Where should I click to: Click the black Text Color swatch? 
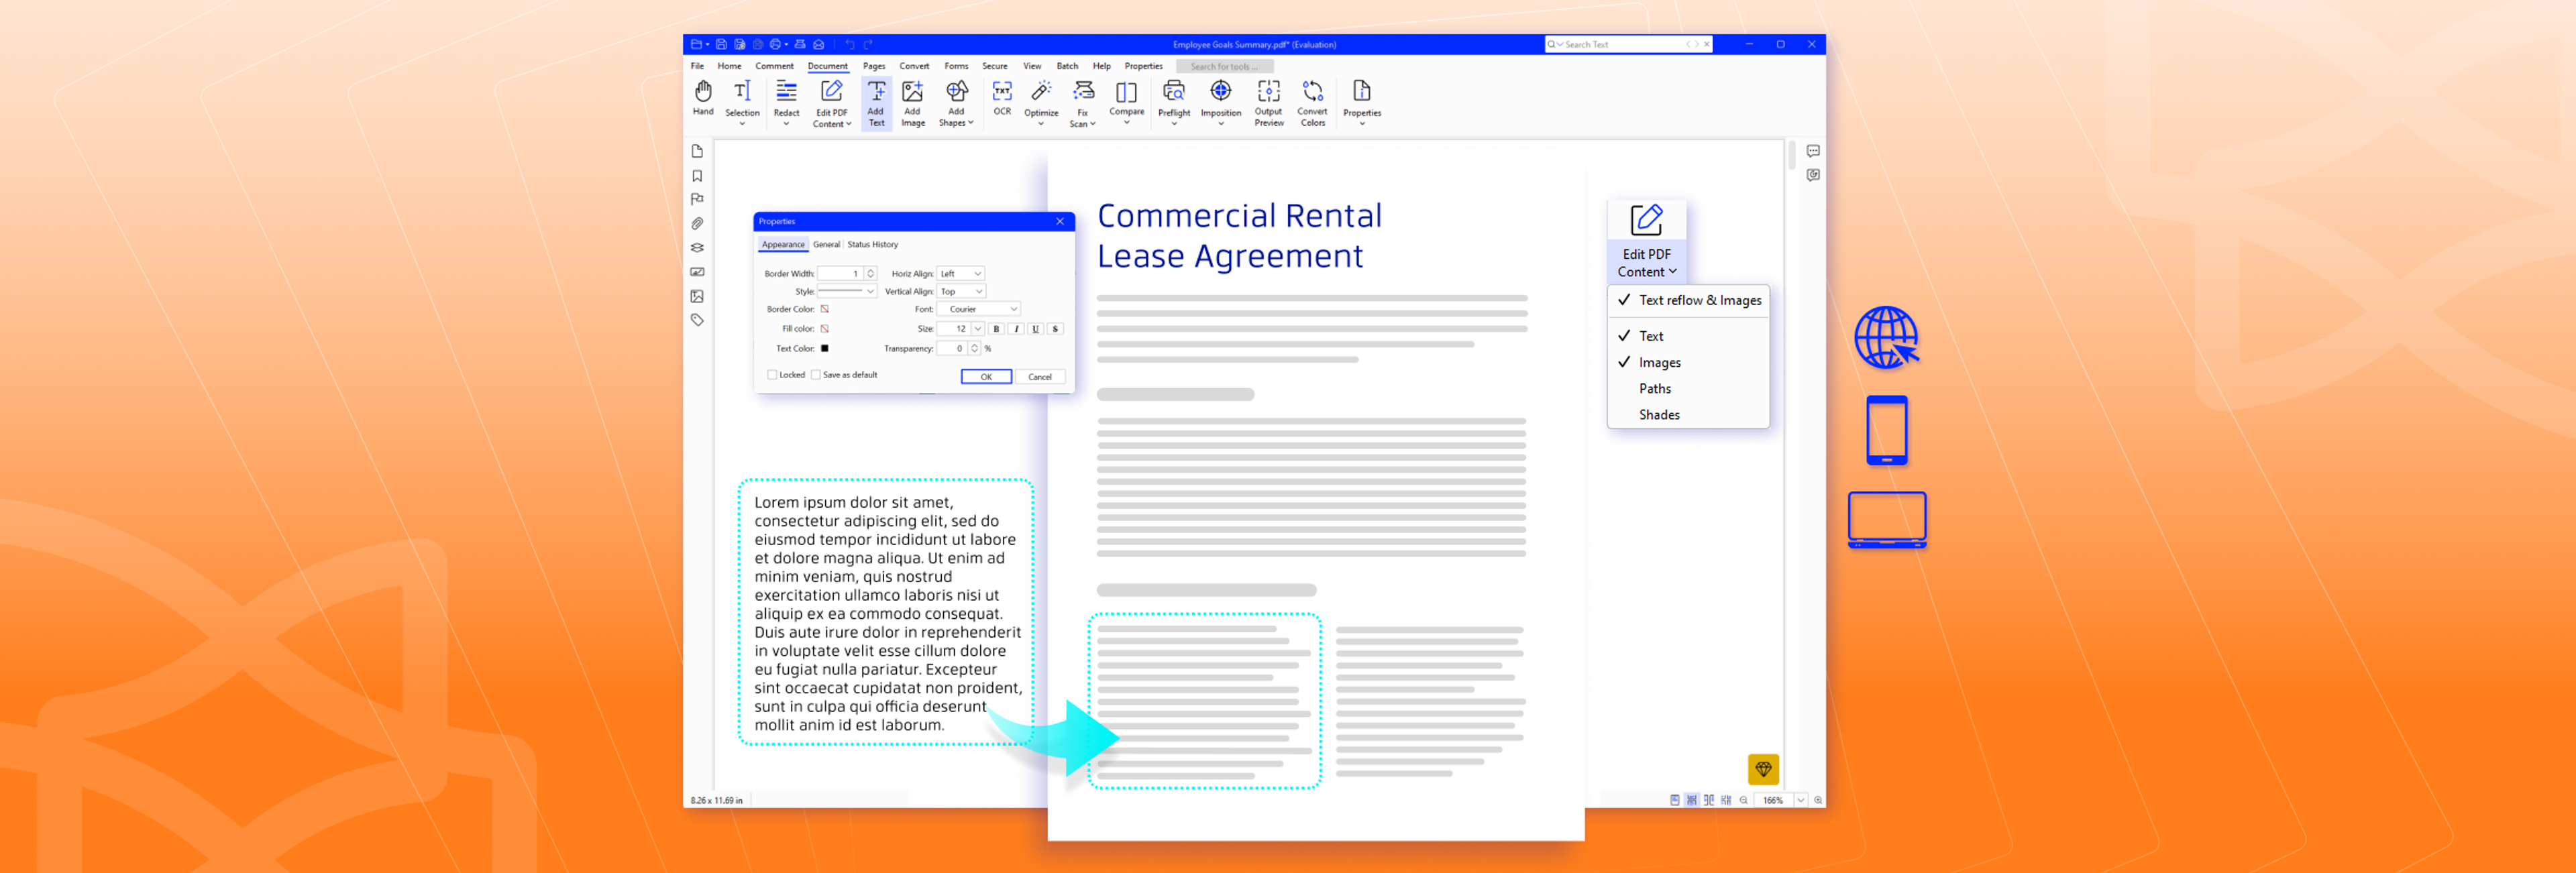pos(824,348)
